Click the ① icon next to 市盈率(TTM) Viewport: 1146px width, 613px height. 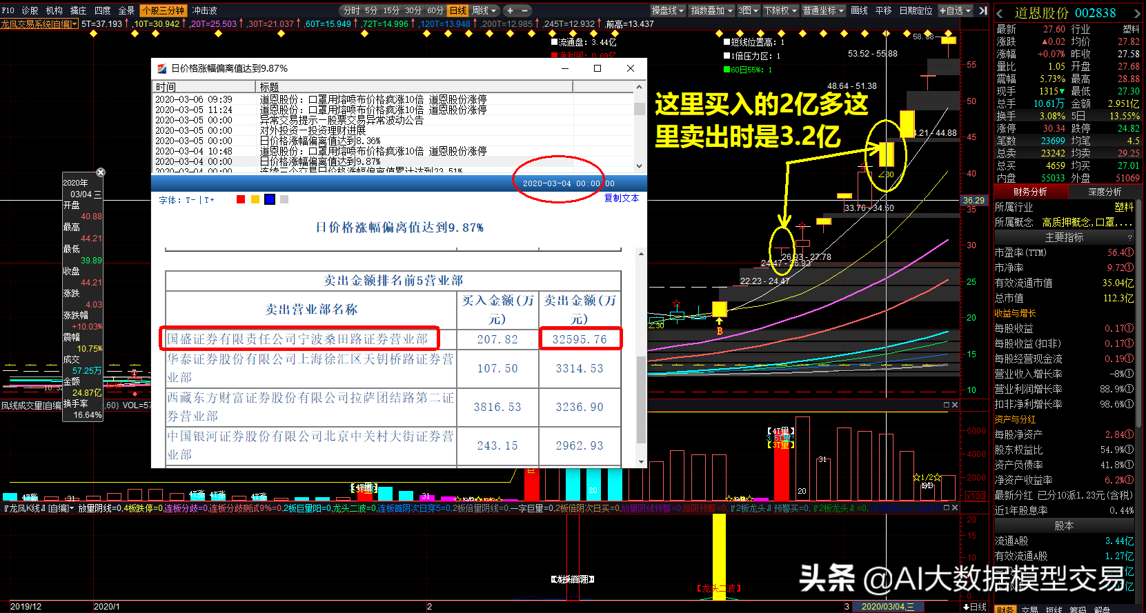coord(1129,253)
